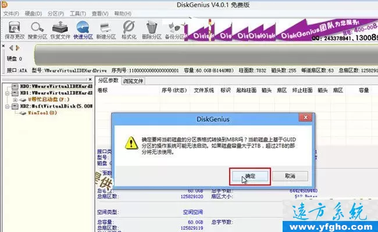Screen dimensions: 378x232
Task: Select WinTool(G) partition in tree
Action: 42,113
